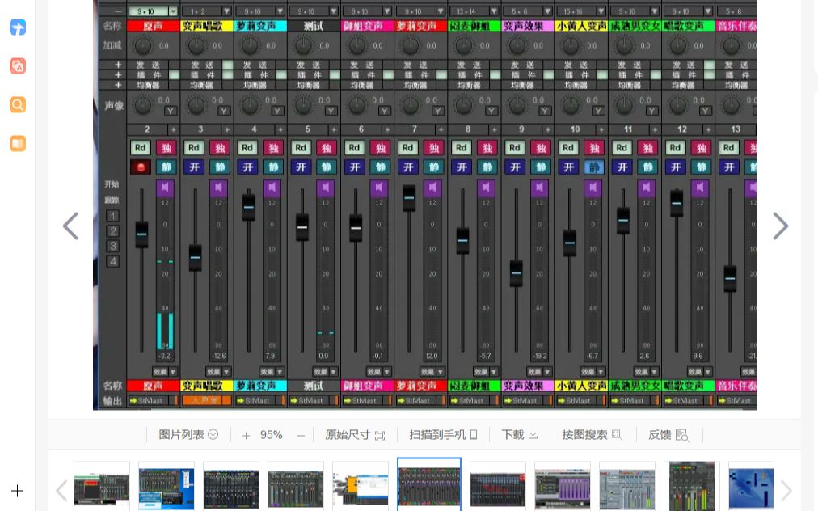Open the blue rightmost thumbnail
818x511 pixels.
(x=751, y=486)
